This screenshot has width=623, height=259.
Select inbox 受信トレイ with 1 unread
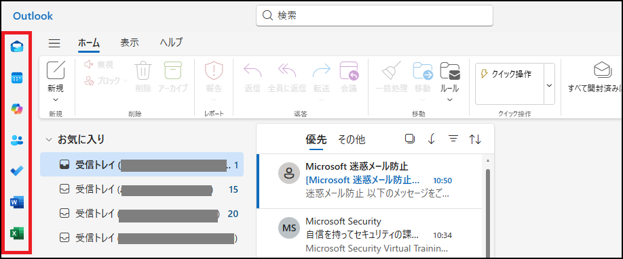click(142, 164)
